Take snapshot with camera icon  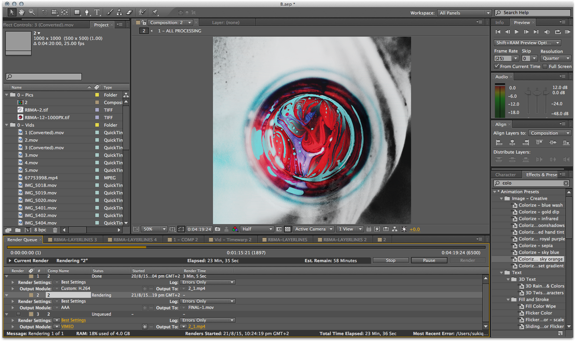(218, 229)
